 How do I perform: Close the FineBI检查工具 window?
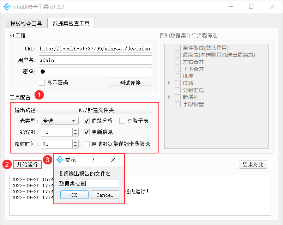[x=272, y=7]
